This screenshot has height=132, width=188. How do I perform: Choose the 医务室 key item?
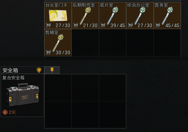(167, 16)
